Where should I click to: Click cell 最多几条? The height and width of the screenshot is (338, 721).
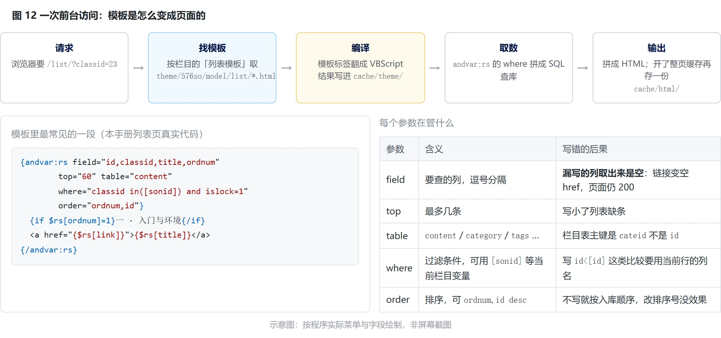click(487, 211)
